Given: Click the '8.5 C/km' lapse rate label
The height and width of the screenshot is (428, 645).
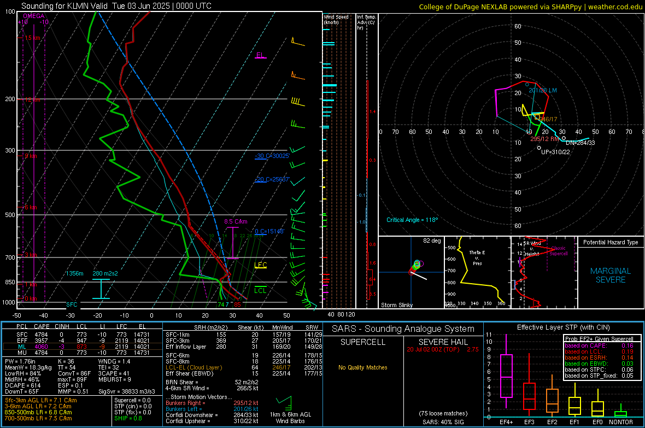Looking at the screenshot, I should coord(236,221).
